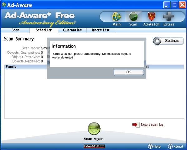The width and height of the screenshot is (187, 150).
Task: Click the About info icon
Action: pos(170,146)
